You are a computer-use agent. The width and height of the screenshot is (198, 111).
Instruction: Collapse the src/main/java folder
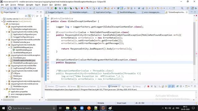coord(4,24)
